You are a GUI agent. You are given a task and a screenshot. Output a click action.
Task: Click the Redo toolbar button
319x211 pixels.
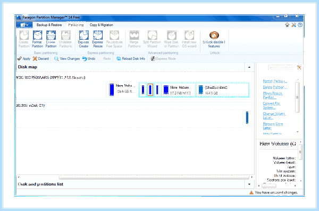coord(104,59)
